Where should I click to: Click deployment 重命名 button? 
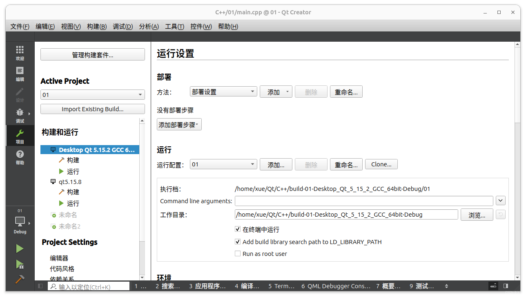click(x=346, y=92)
